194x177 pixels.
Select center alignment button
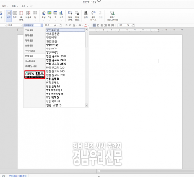click(102, 25)
